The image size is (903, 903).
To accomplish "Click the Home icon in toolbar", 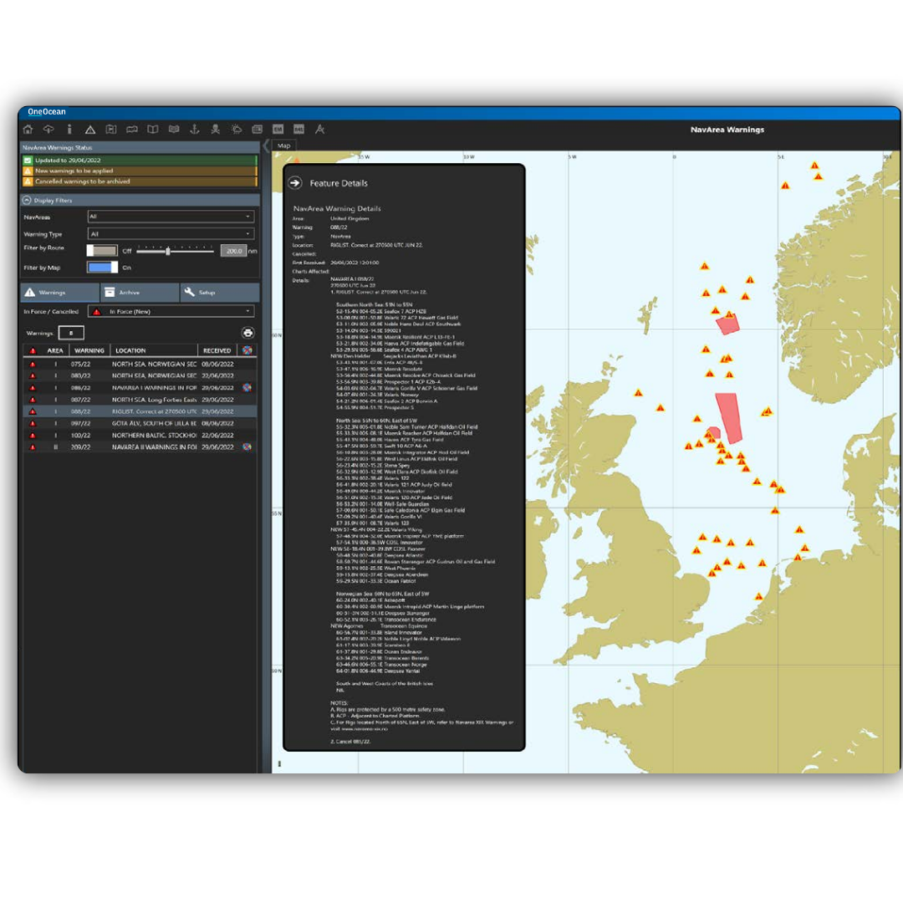I will click(28, 130).
